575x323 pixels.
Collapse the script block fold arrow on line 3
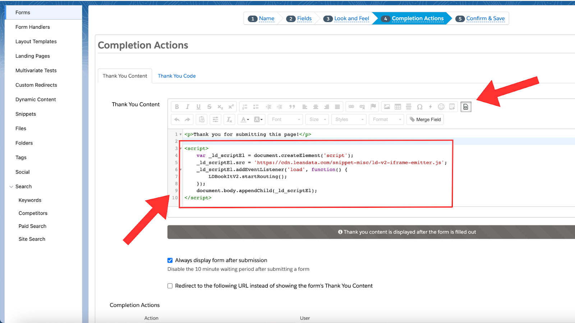(x=180, y=149)
